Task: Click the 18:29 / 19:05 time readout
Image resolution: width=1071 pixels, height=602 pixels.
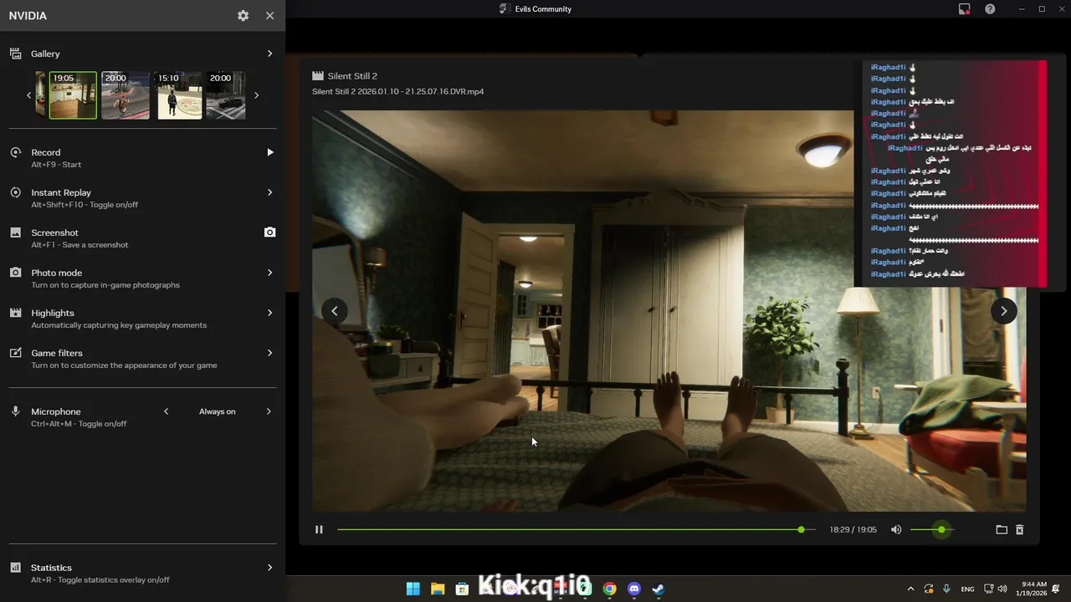Action: [853, 529]
